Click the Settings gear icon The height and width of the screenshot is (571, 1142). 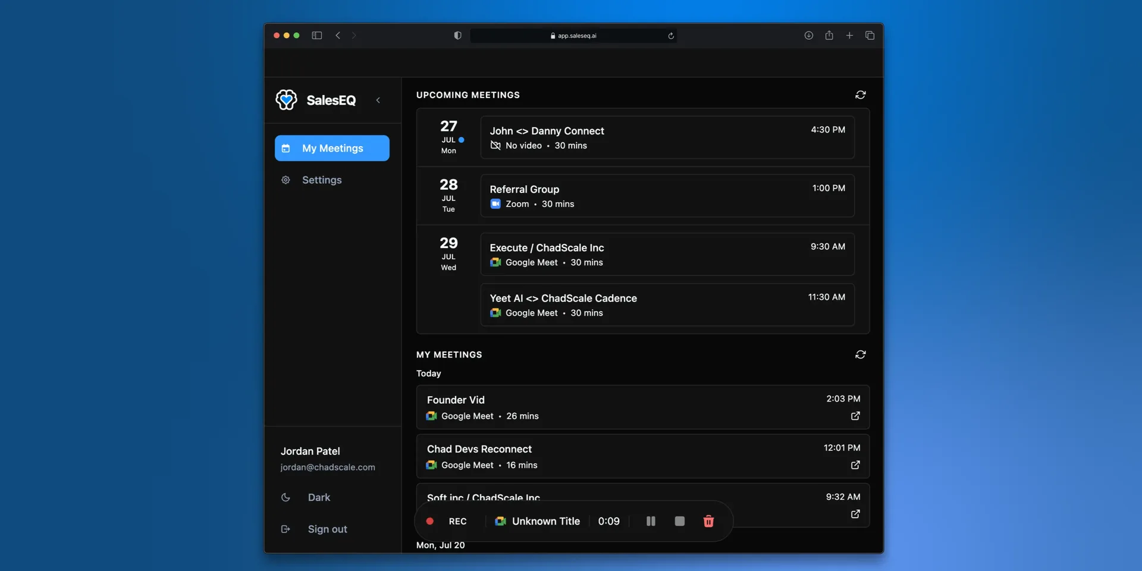[285, 180]
